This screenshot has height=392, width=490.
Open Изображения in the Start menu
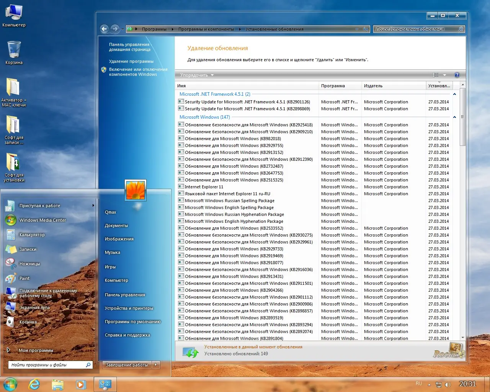[119, 239]
